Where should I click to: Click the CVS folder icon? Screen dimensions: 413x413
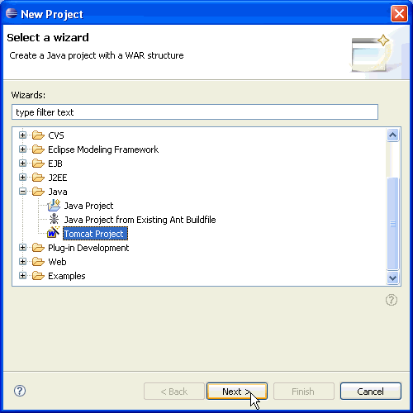(x=38, y=135)
